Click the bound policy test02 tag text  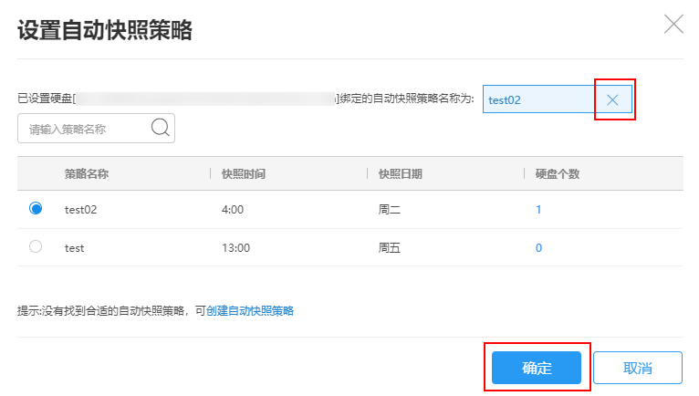tap(505, 99)
